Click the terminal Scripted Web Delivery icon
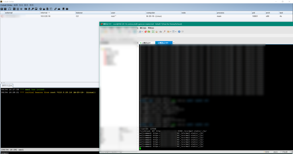 coord(51,9)
